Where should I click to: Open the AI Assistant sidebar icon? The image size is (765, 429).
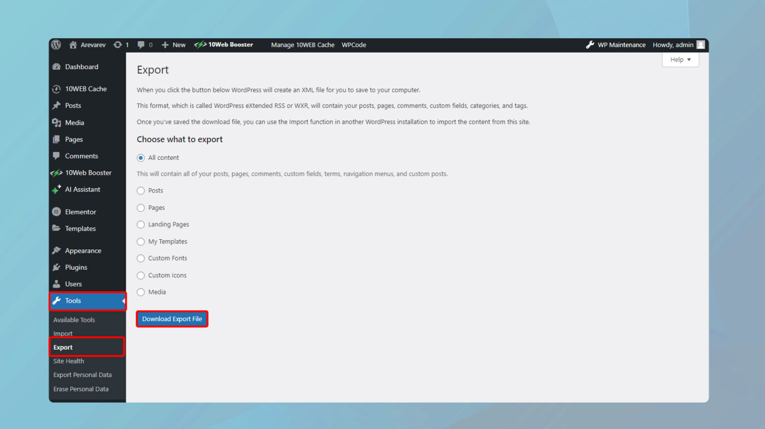(x=56, y=190)
